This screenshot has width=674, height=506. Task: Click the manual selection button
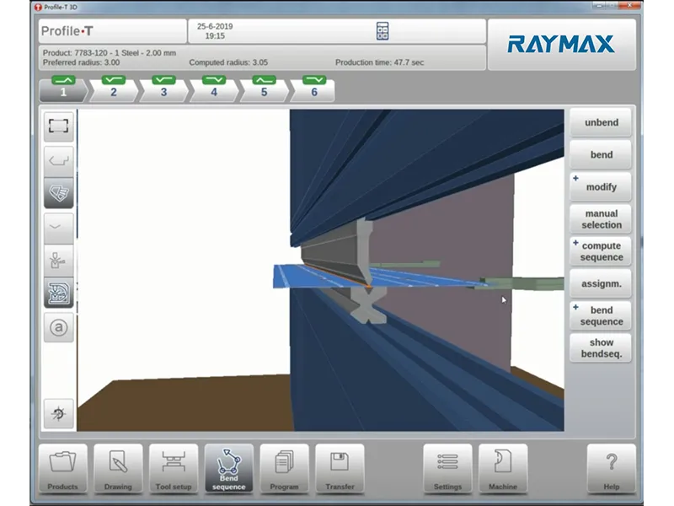coord(601,219)
